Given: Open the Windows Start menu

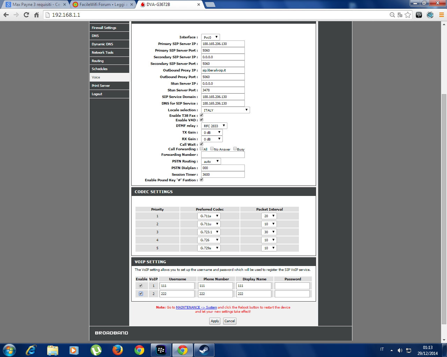Looking at the screenshot, I should pyautogui.click(x=9, y=350).
